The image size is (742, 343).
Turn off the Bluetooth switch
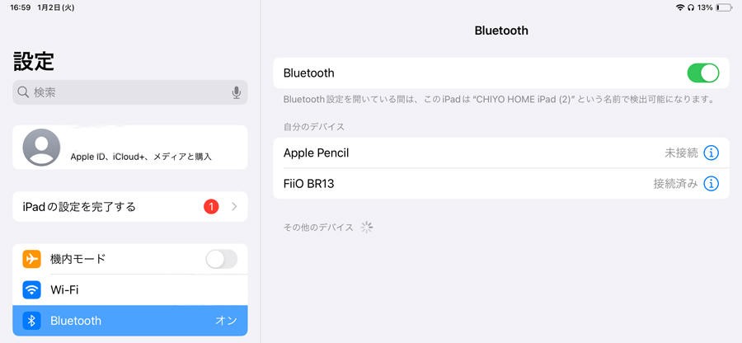[x=702, y=73]
